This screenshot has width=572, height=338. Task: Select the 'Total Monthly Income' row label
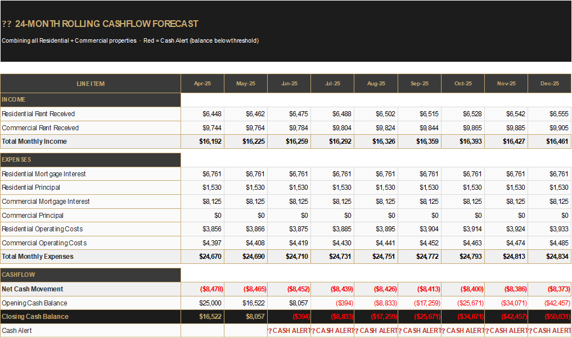click(91, 141)
